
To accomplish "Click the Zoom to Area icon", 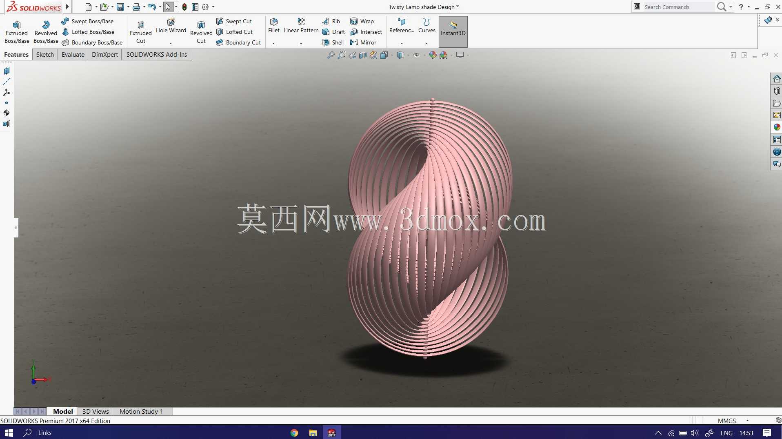I will pos(342,55).
